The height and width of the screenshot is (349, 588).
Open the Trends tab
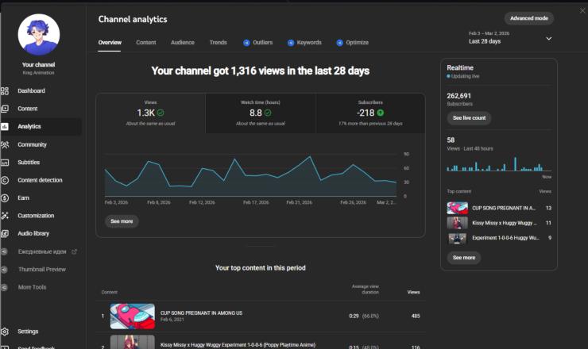point(218,42)
